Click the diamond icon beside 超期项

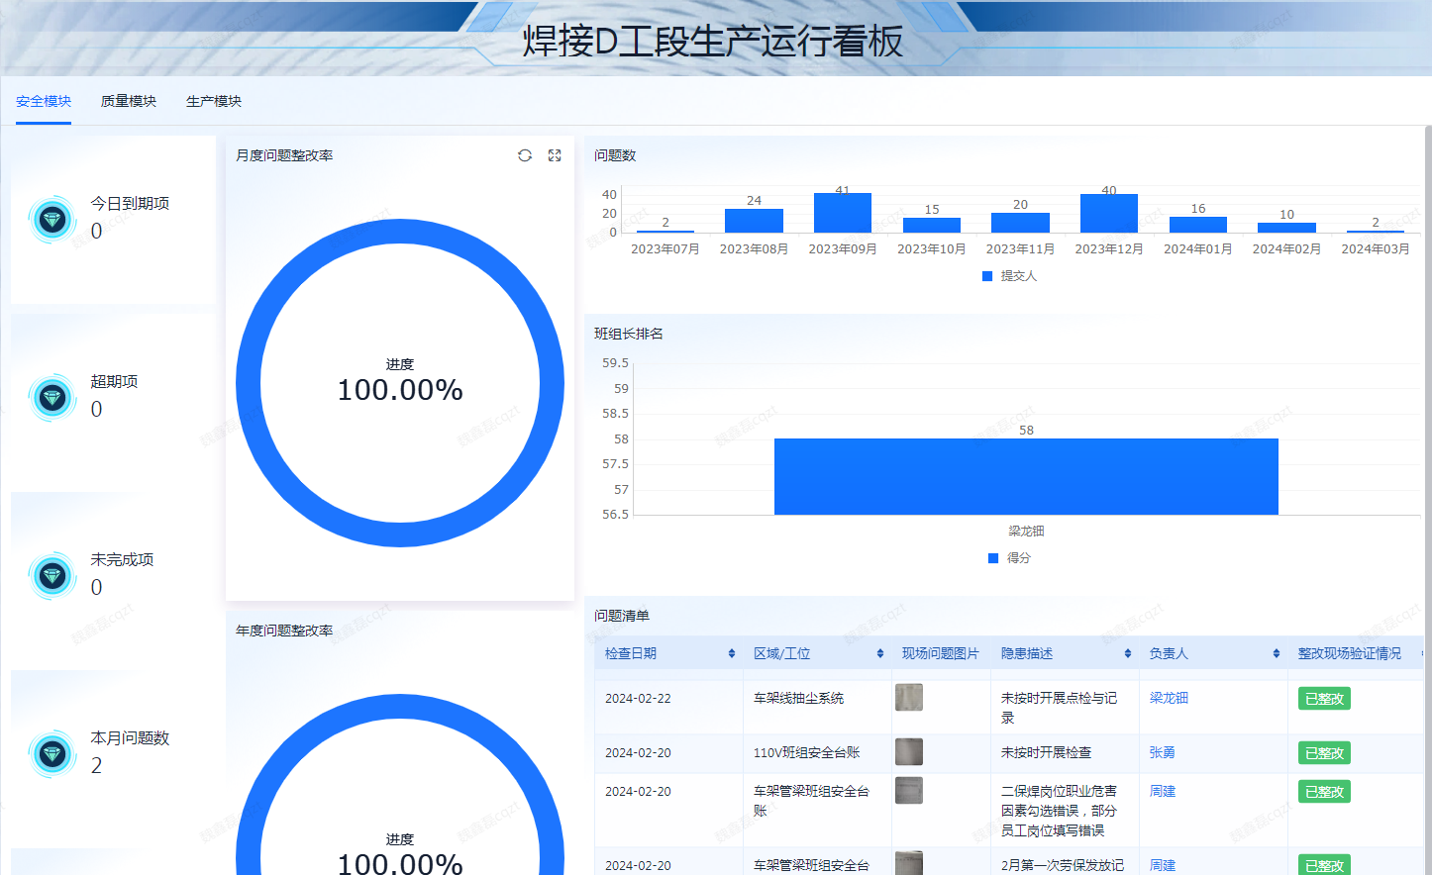[51, 397]
